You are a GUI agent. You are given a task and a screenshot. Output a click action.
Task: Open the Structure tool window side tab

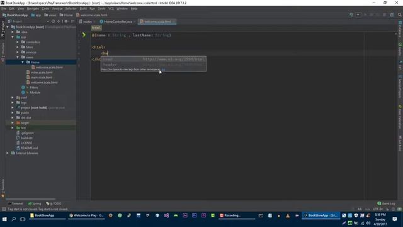(x=3, y=52)
